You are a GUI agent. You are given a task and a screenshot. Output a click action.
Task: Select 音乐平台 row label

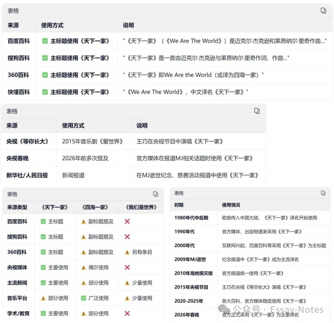tap(17, 298)
